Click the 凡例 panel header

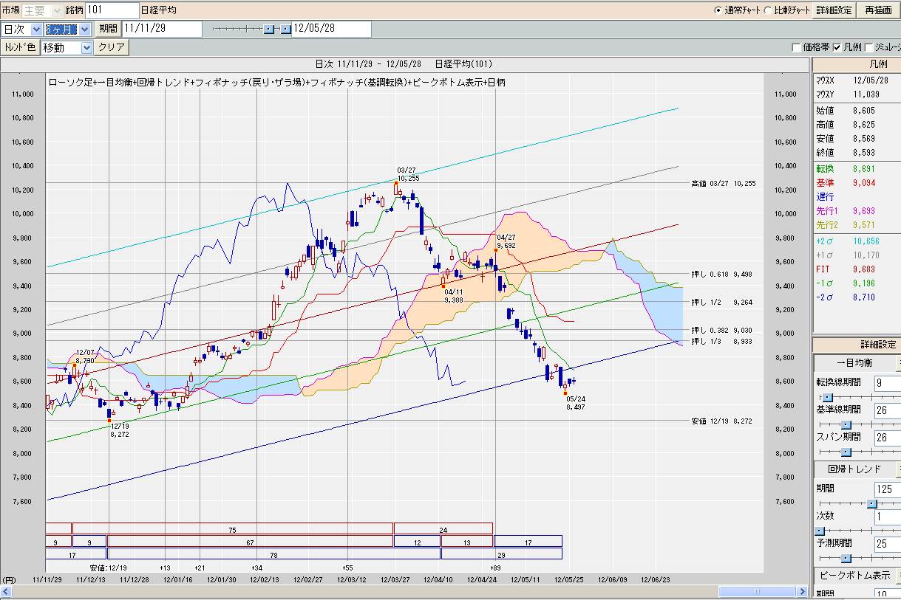[857, 64]
